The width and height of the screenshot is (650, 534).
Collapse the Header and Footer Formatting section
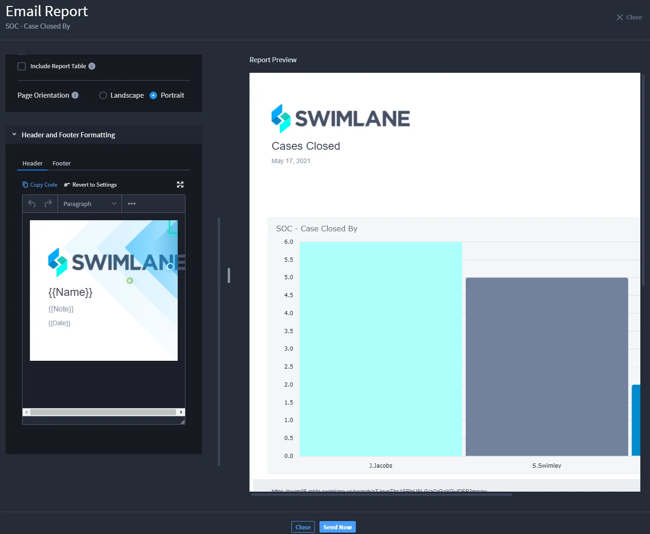click(x=14, y=135)
